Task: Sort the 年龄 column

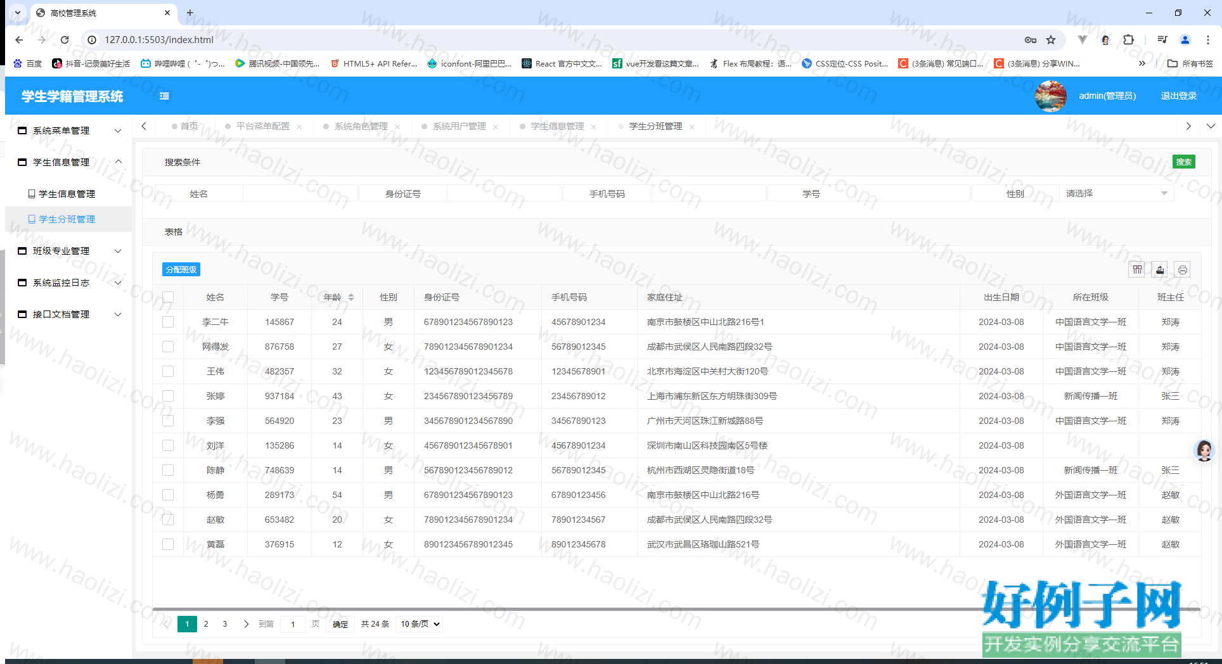Action: [351, 297]
